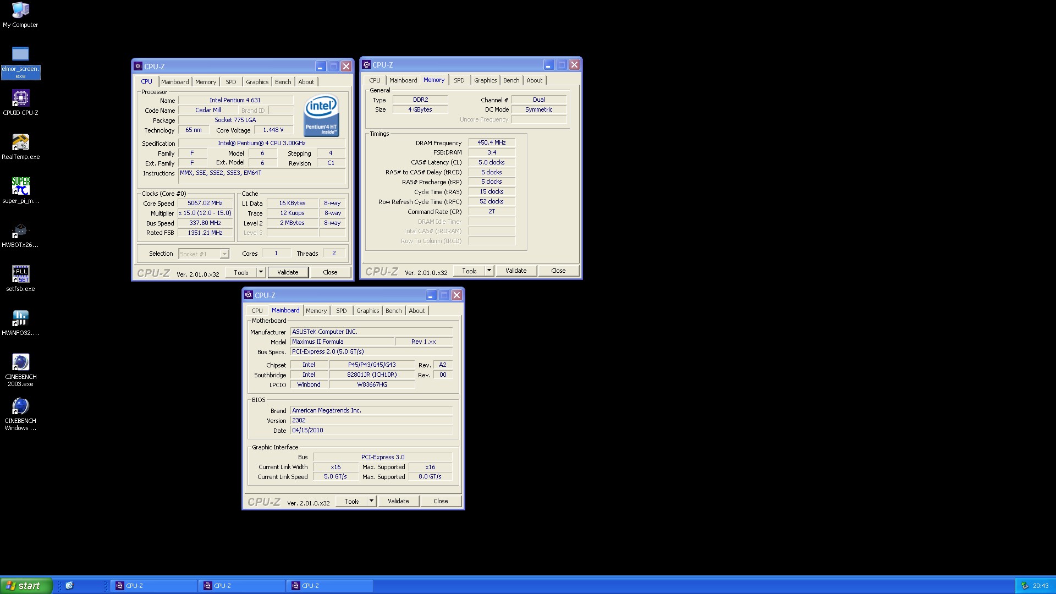Screen dimensions: 1056x594
Task: Click the DRAM Frequency 450.4 MHz field
Action: point(492,142)
